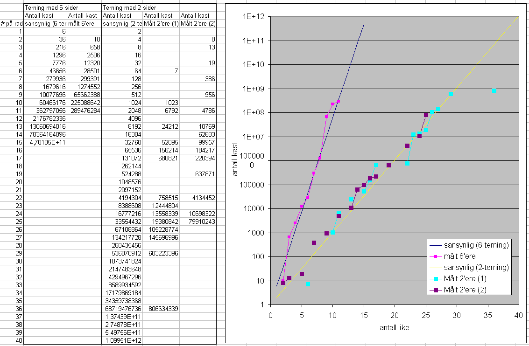Viewport: 529px width, 346px height.
Task: Click cell containing 289476284
Action: 85,111
